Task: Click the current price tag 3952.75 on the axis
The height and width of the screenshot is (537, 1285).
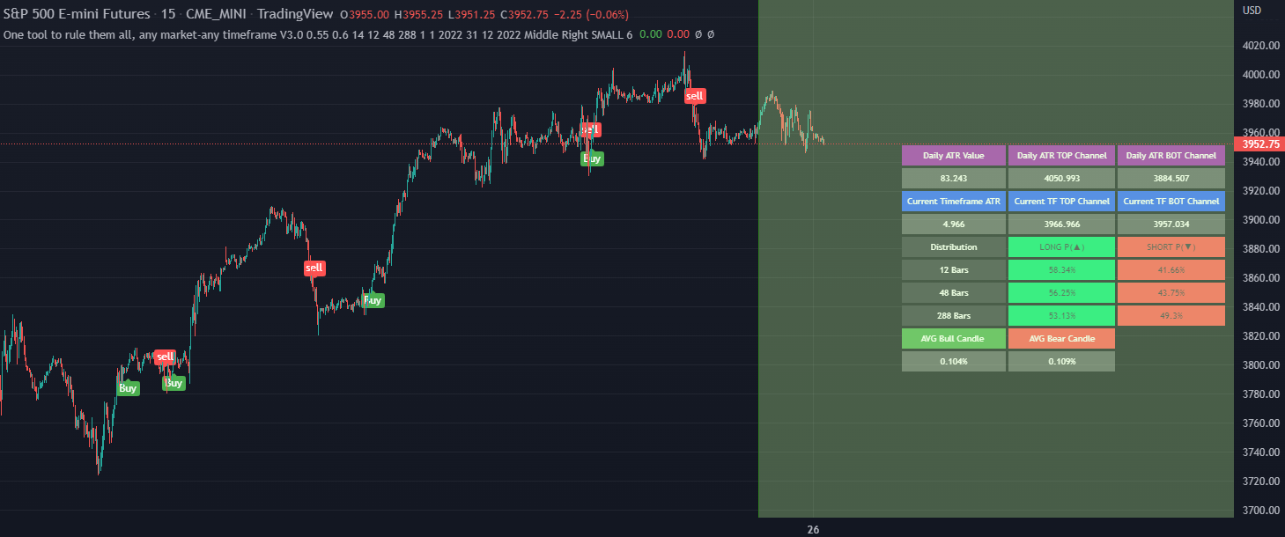Action: pos(1259,143)
